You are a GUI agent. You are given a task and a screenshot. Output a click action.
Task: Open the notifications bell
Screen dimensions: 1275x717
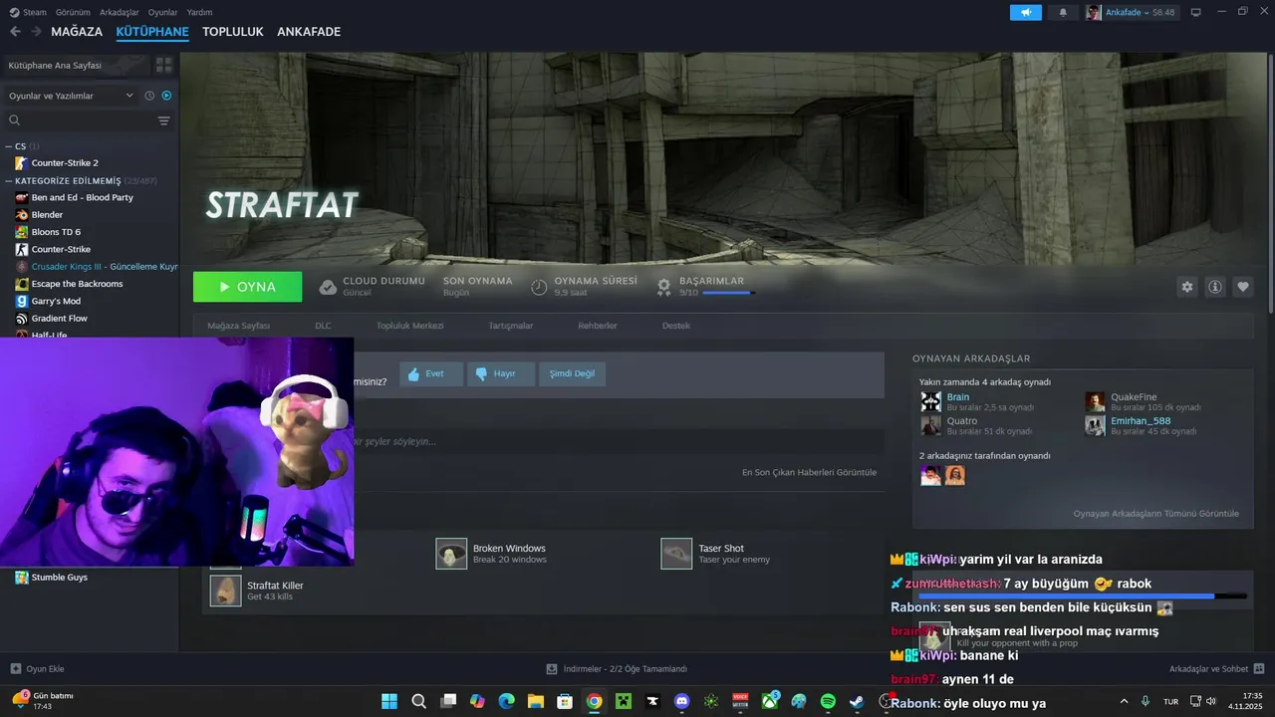pyautogui.click(x=1063, y=12)
